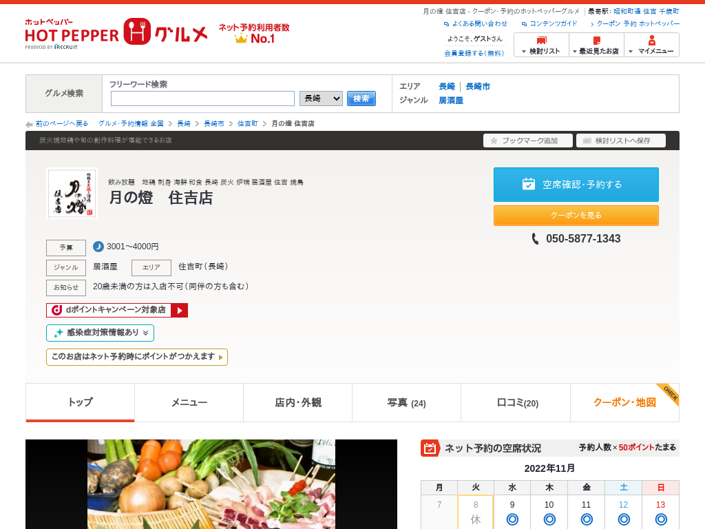
Task: Click the blue 検索 button
Action: pos(361,98)
